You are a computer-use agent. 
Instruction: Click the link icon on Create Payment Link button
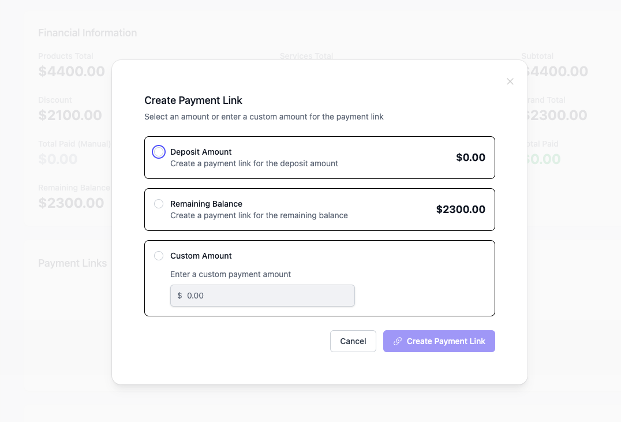pos(398,341)
